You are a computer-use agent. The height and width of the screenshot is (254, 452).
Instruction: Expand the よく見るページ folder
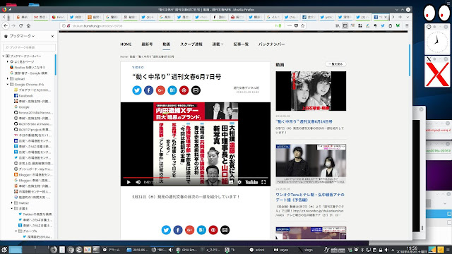(8, 61)
